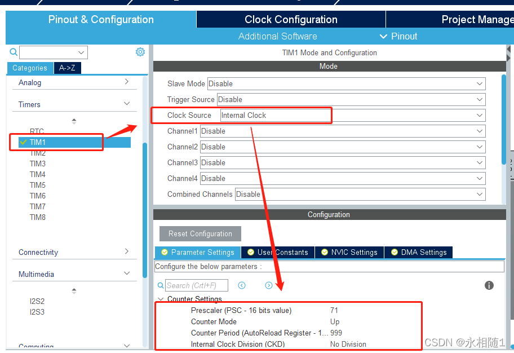Click the Reset Configuration button
514x353 pixels.
tap(200, 233)
